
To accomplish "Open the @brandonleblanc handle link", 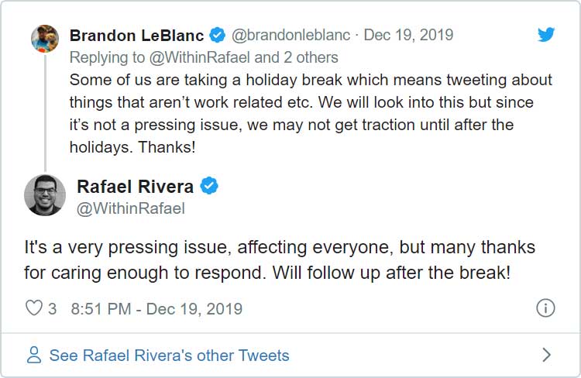I will click(x=291, y=36).
